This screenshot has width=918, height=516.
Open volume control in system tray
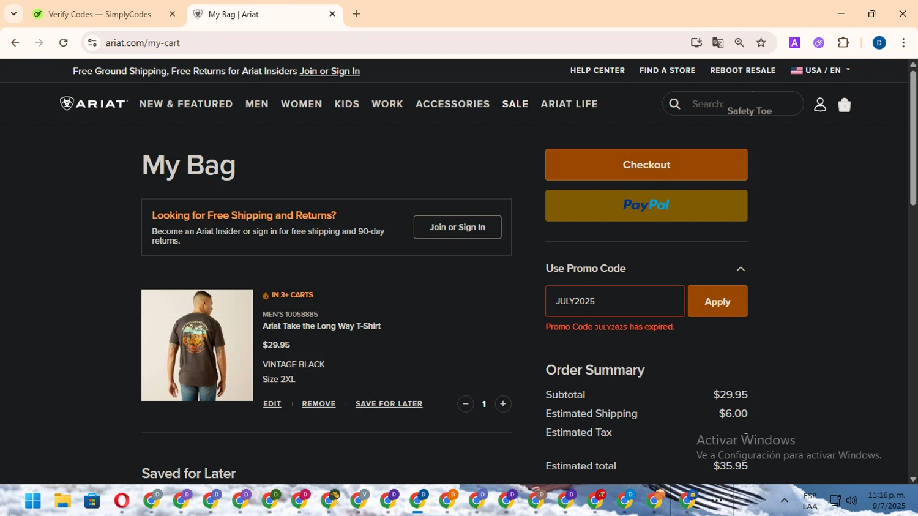[x=851, y=501]
